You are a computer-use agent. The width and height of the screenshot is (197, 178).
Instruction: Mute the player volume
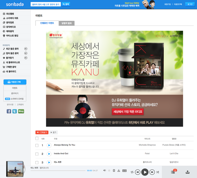(x=104, y=170)
